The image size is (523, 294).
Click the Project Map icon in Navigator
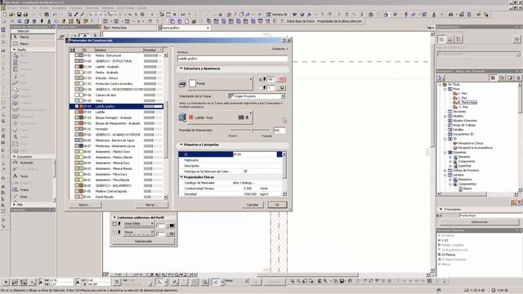click(493, 78)
